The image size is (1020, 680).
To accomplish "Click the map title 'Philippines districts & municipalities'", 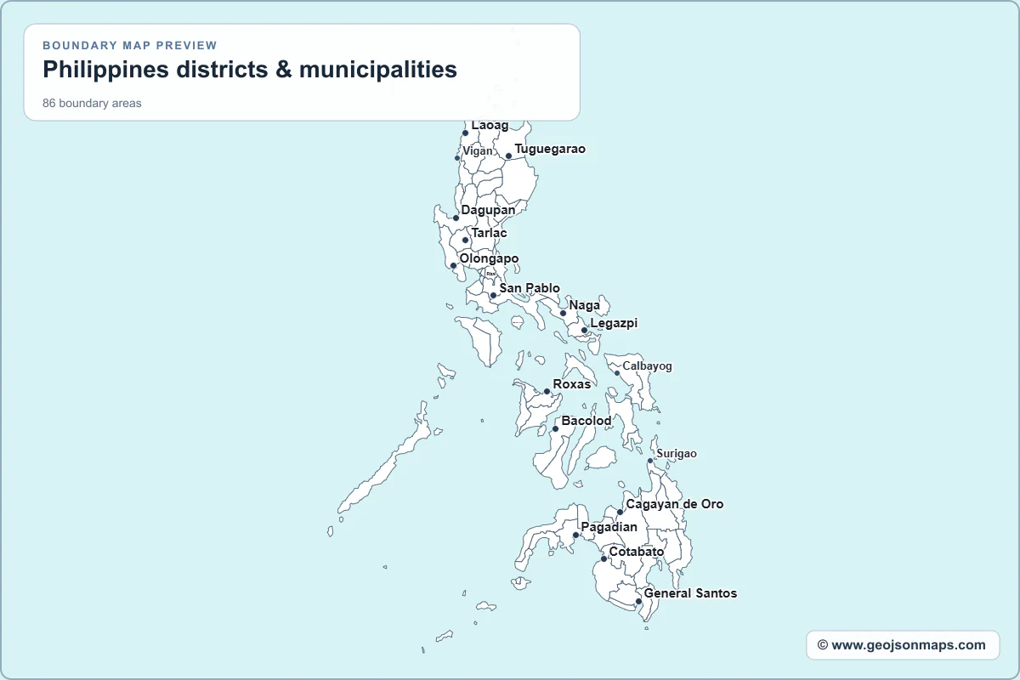I will [x=250, y=70].
